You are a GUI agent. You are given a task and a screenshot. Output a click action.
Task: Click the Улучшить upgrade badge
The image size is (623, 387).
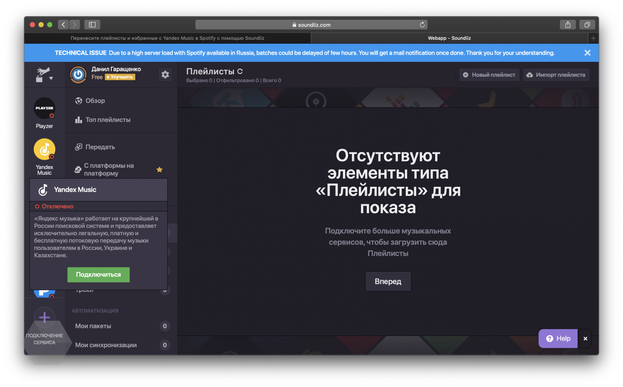click(x=120, y=77)
